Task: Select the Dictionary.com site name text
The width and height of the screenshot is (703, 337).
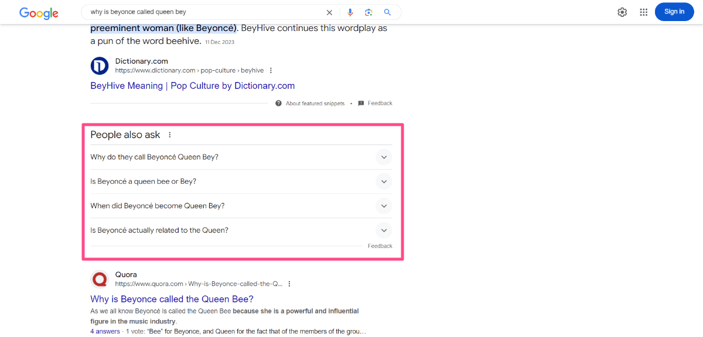Action: click(x=142, y=61)
